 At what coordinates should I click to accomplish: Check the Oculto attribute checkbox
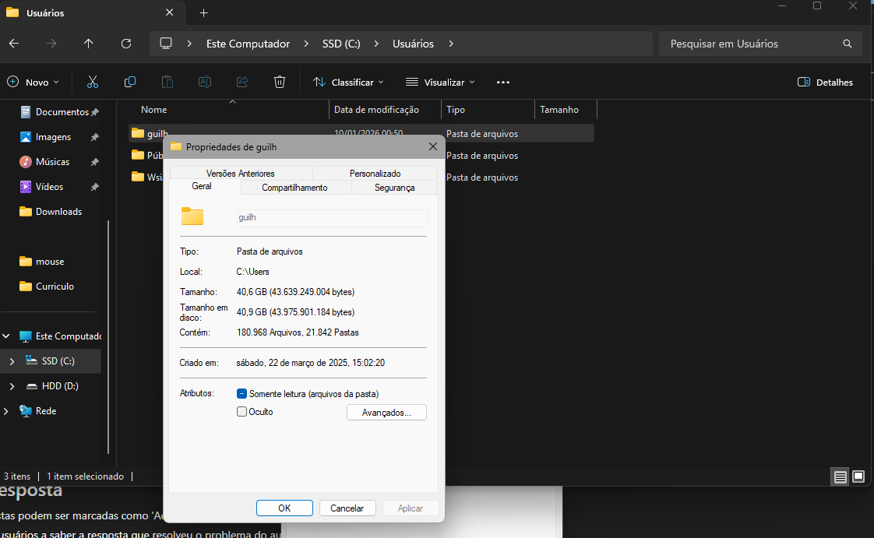coord(242,412)
